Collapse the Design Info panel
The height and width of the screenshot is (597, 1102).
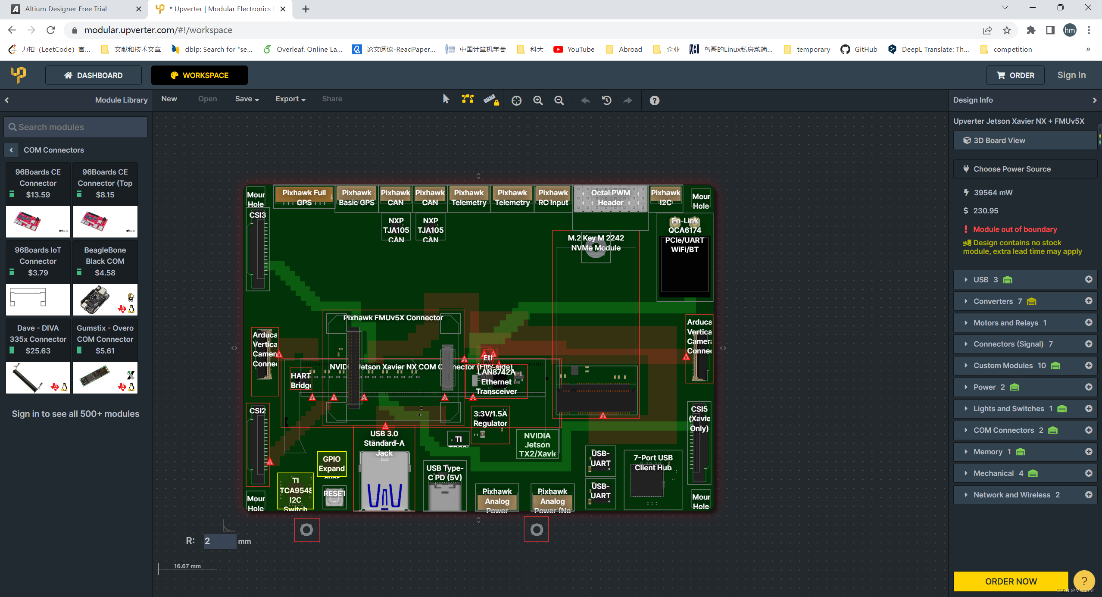coord(1094,100)
